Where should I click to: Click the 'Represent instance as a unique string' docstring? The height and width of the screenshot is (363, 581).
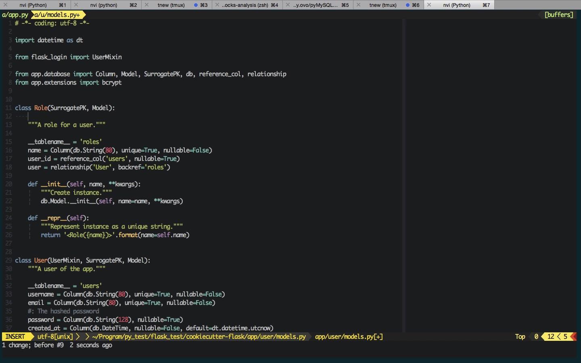click(112, 227)
